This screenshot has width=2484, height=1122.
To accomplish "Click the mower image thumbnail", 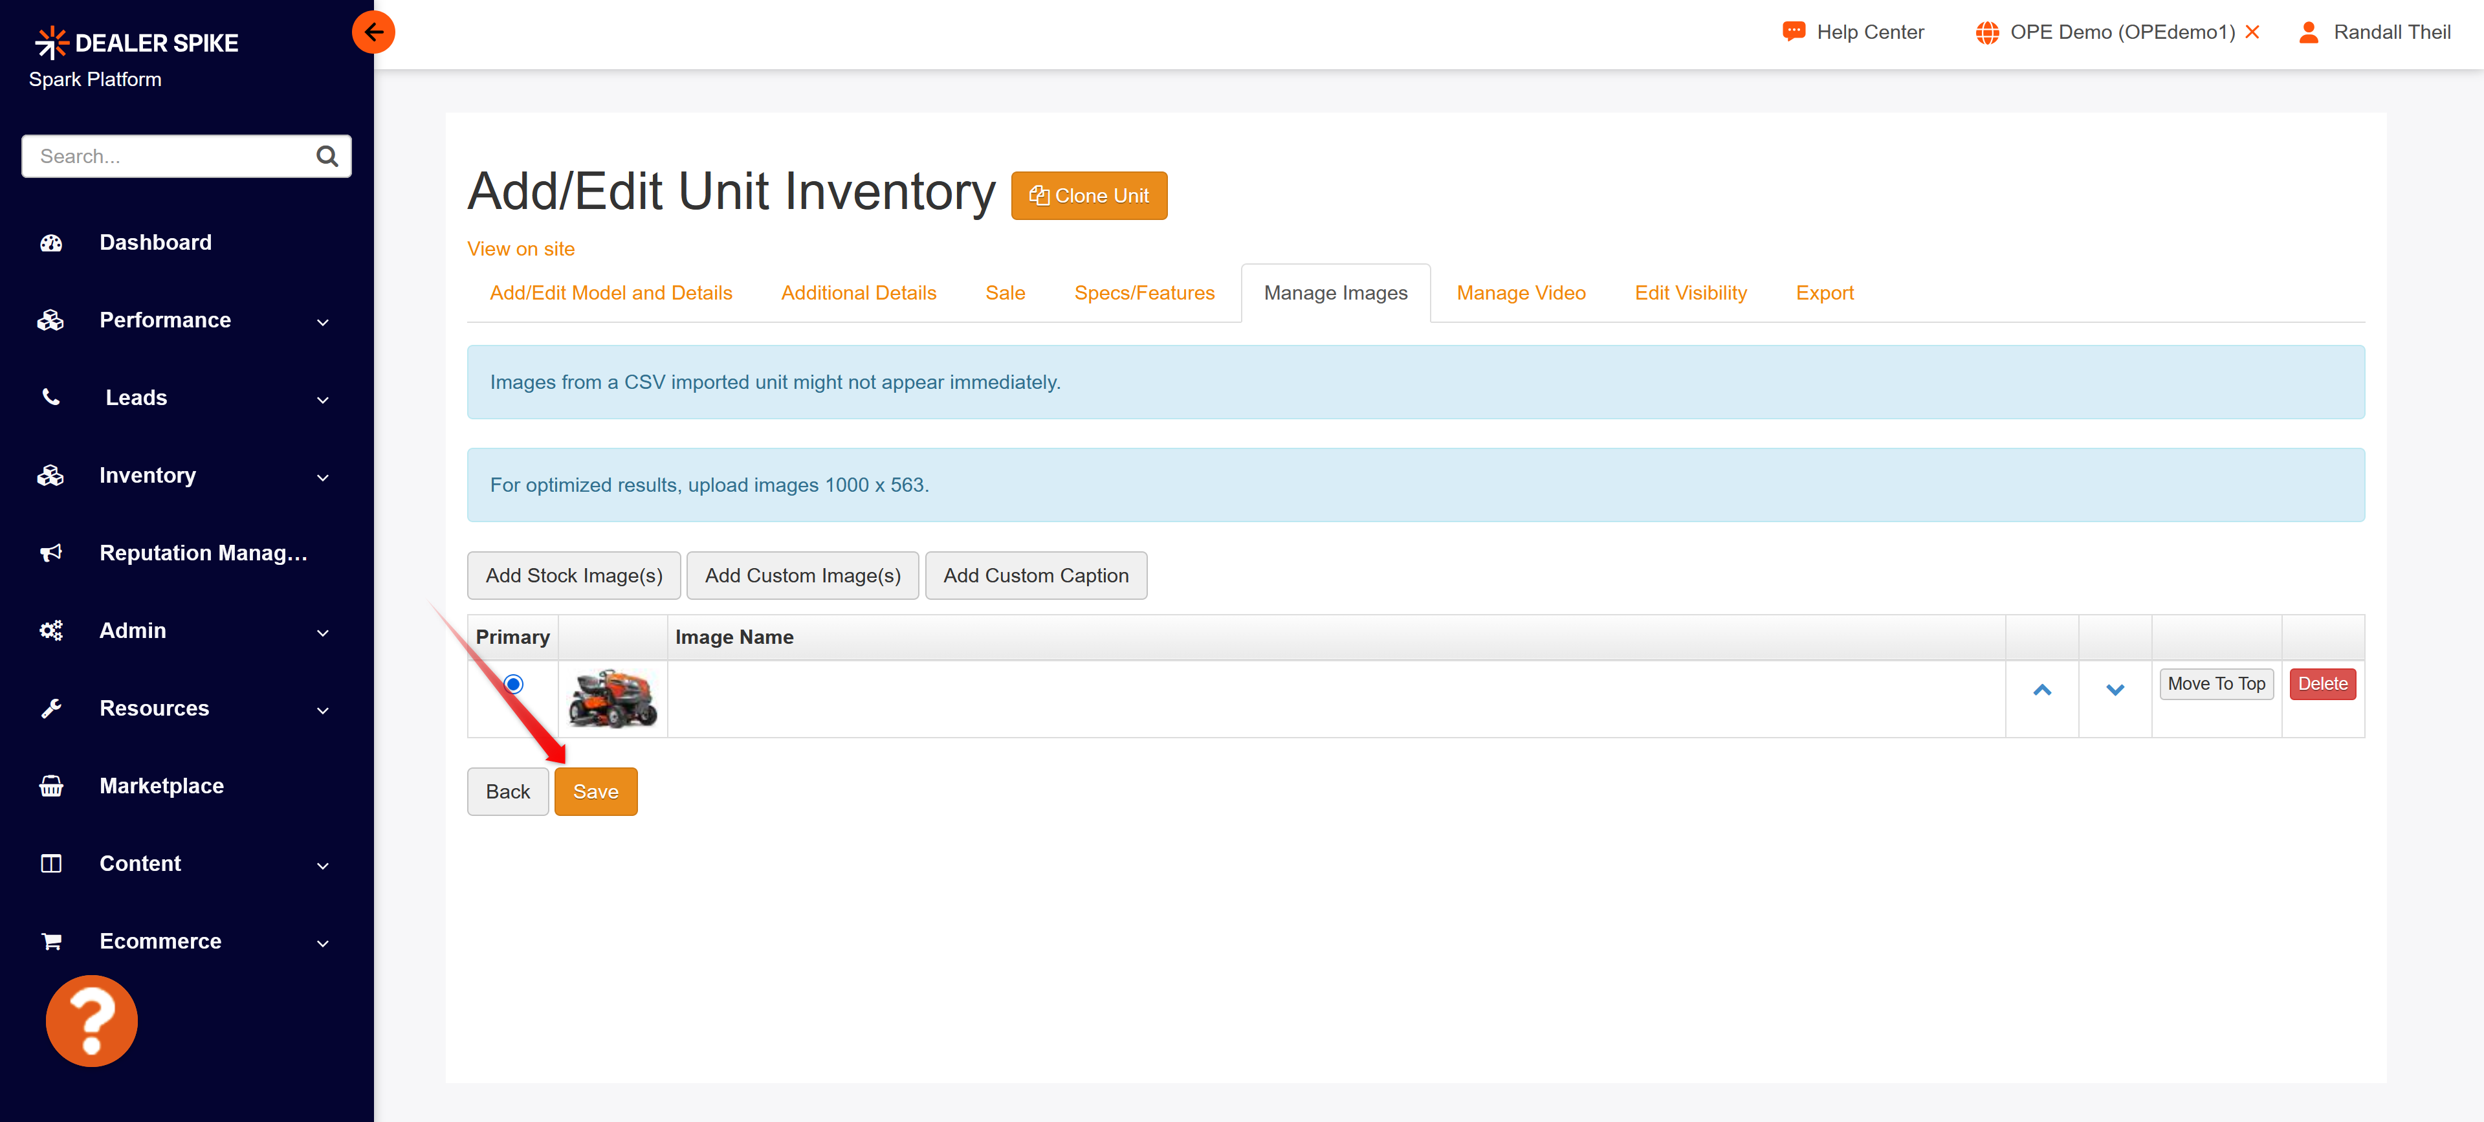I will 612,699.
